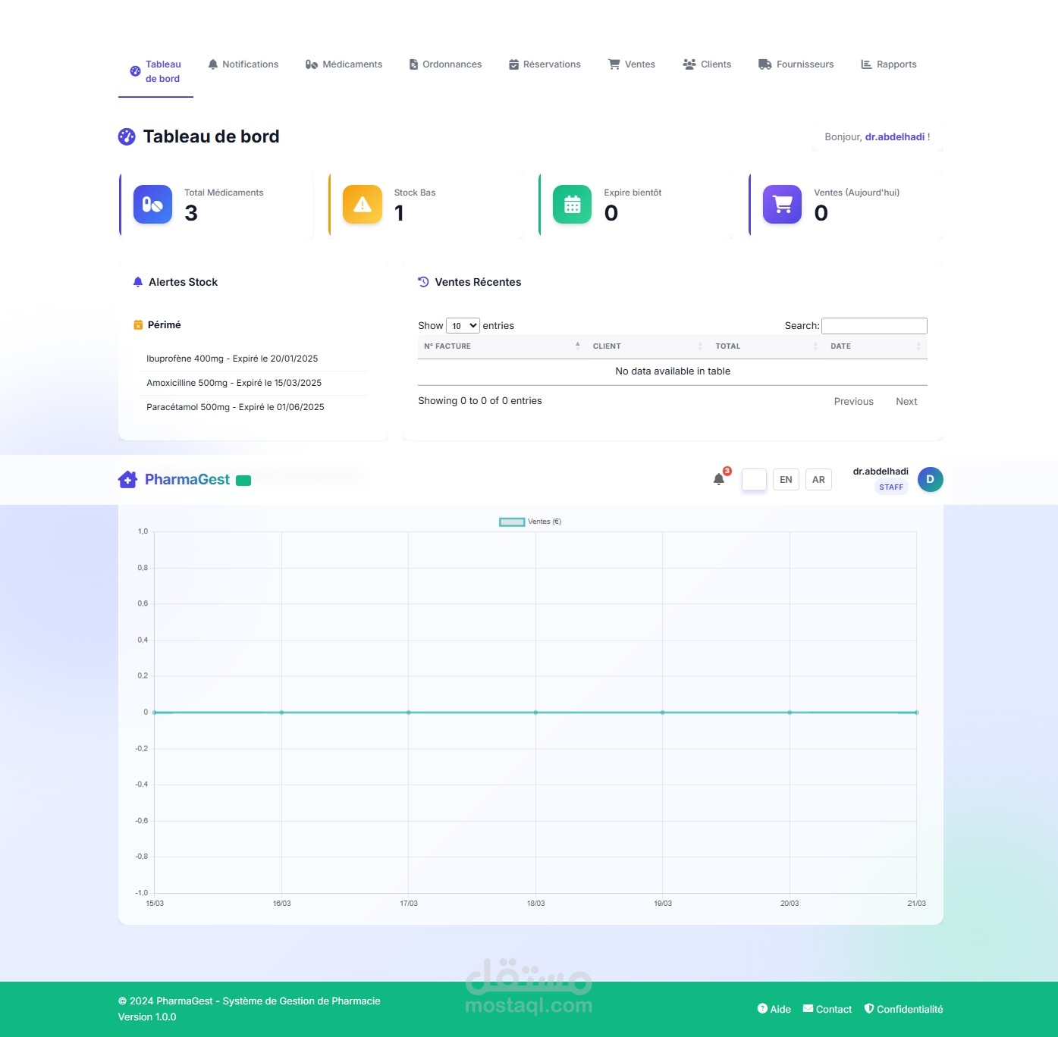This screenshot has height=1037, width=1058.
Task: Sort the table by TOTAL column
Action: pyautogui.click(x=767, y=346)
